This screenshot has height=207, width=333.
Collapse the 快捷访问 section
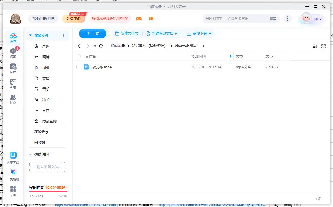pos(30,155)
